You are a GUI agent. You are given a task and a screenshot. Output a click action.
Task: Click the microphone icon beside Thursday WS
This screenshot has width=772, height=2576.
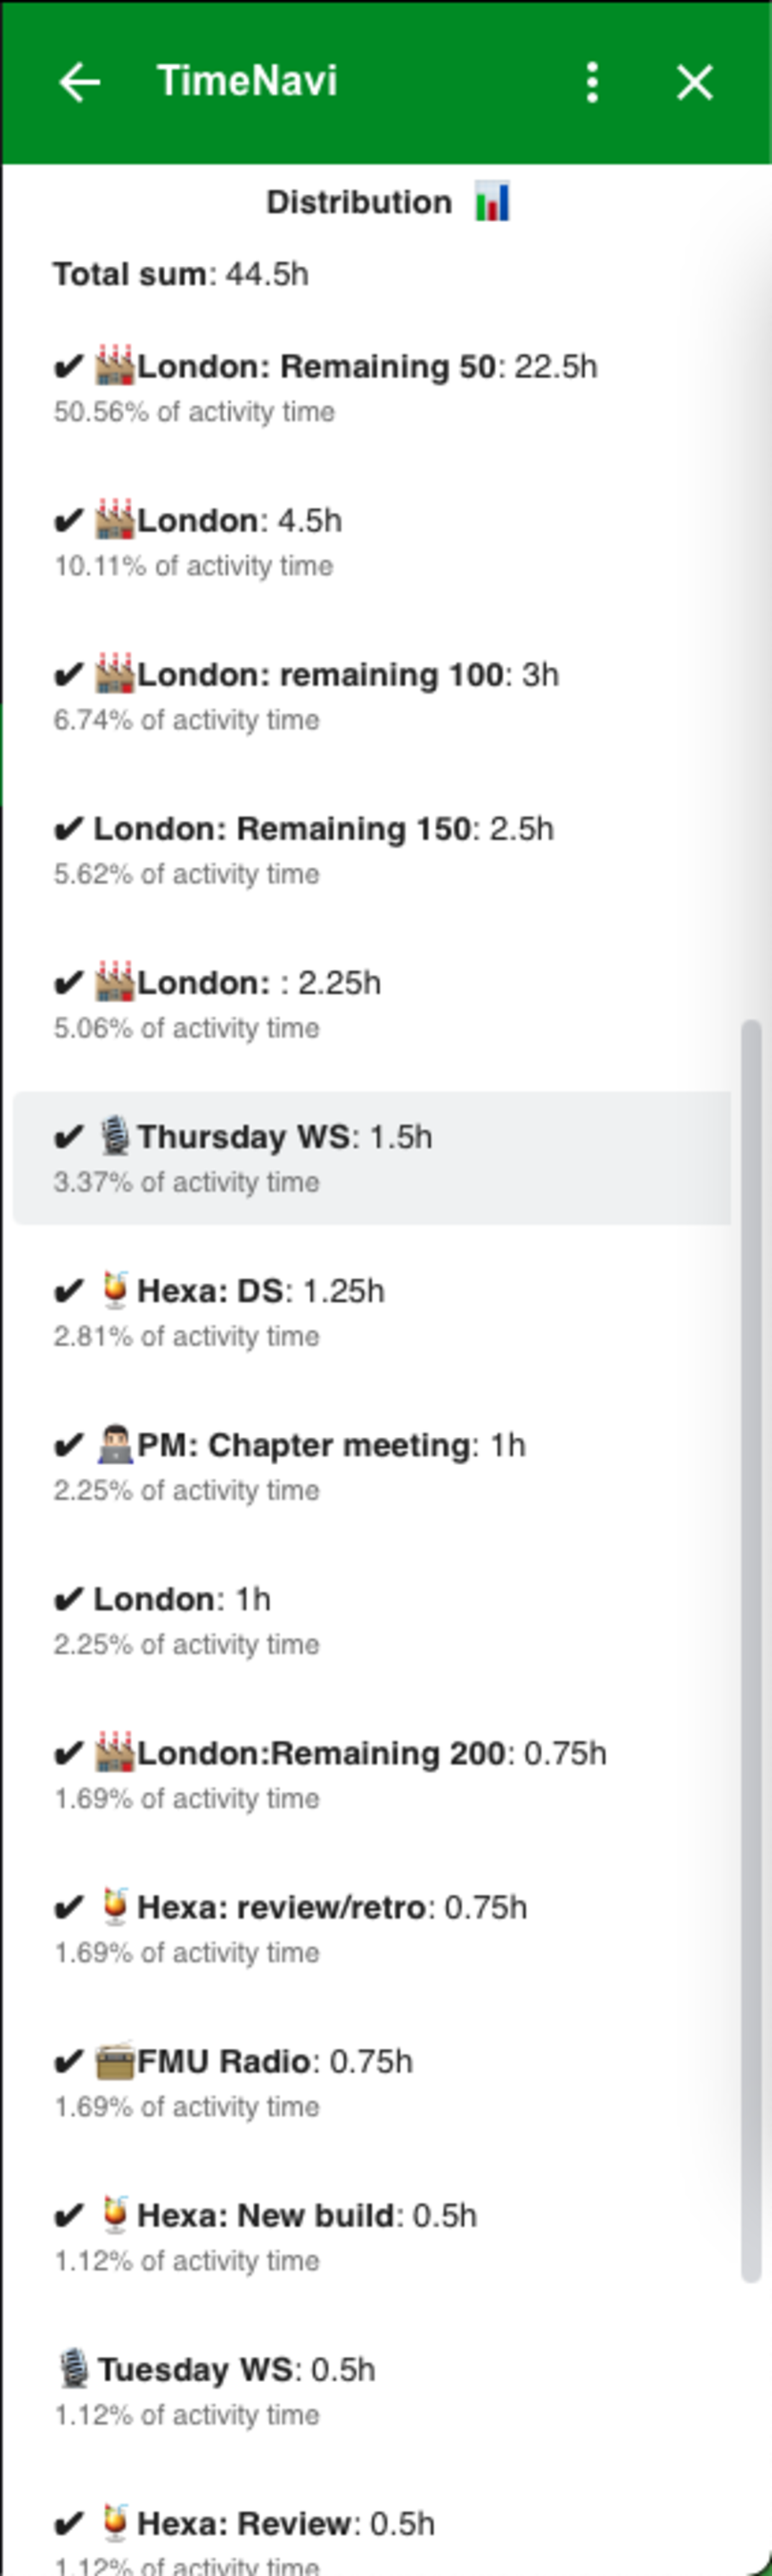coord(115,1136)
